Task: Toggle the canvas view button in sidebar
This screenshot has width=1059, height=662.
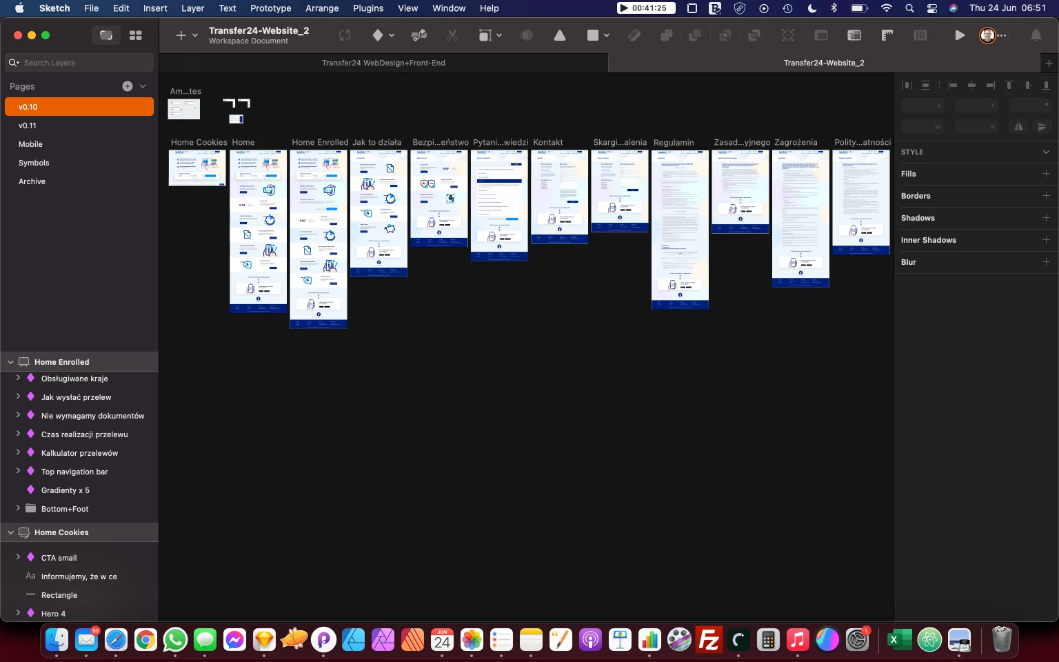Action: (x=106, y=35)
